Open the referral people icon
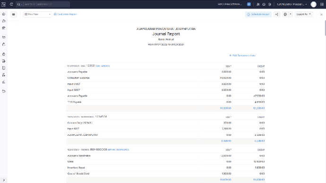Viewport: 326px width, 183px height. [258, 4]
